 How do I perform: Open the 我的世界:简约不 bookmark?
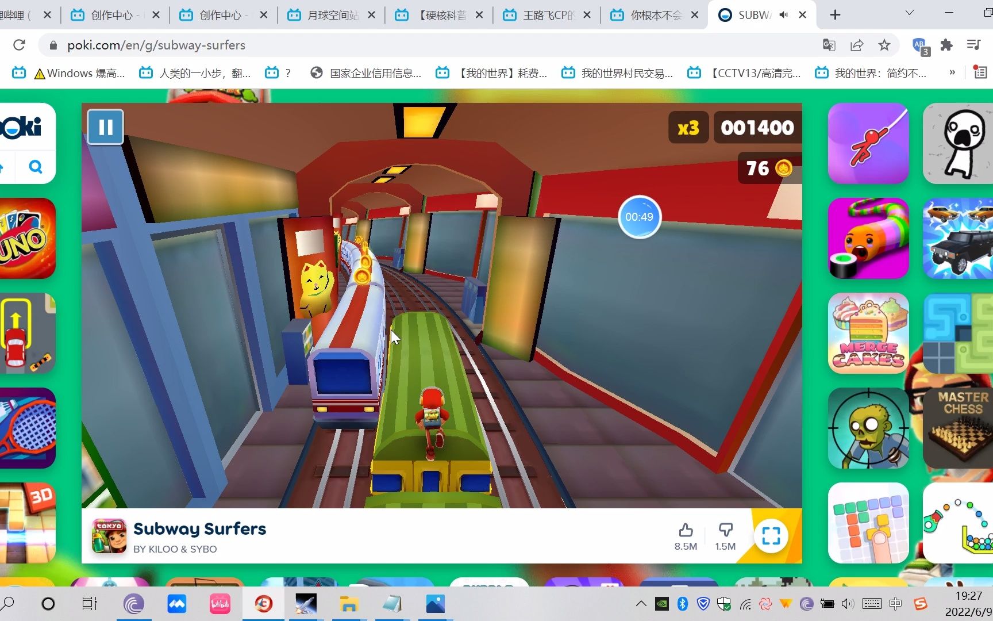pyautogui.click(x=871, y=73)
